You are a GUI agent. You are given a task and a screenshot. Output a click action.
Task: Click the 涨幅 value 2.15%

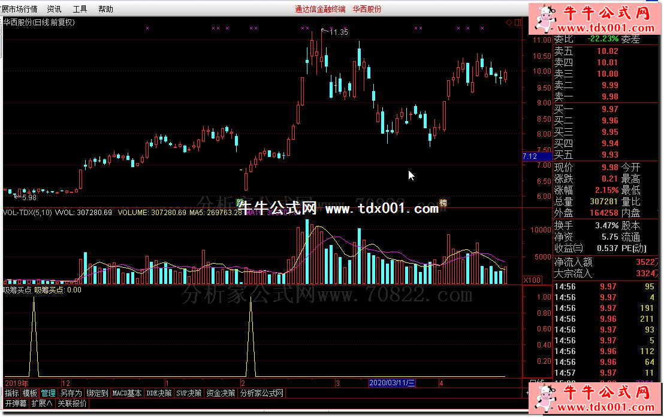[x=606, y=190]
